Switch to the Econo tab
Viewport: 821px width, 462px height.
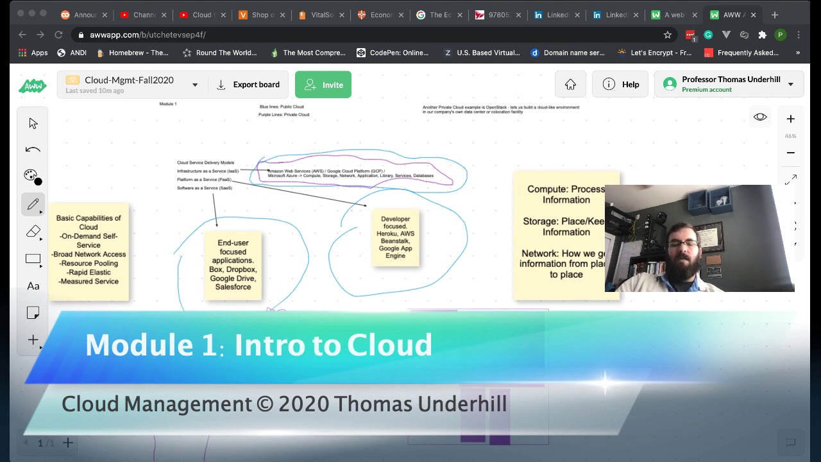[378, 15]
